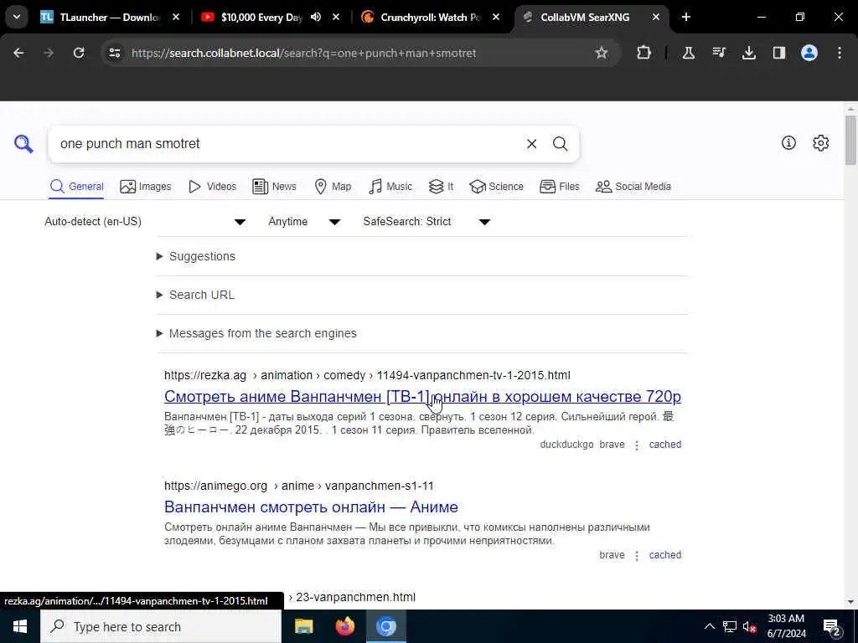Select the Social Media search category
This screenshot has width=858, height=643.
(633, 187)
